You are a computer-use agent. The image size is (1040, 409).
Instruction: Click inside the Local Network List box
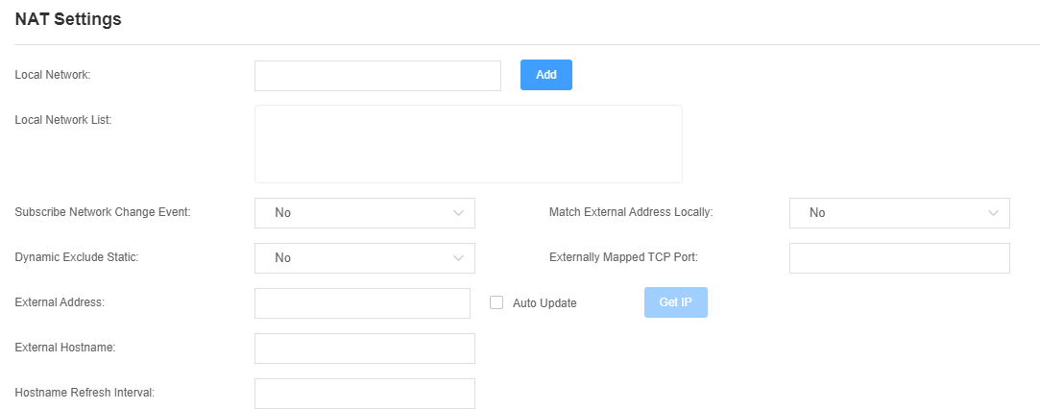(469, 144)
